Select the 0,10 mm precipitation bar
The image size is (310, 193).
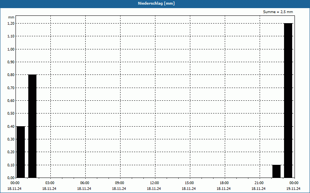pyautogui.click(x=276, y=171)
